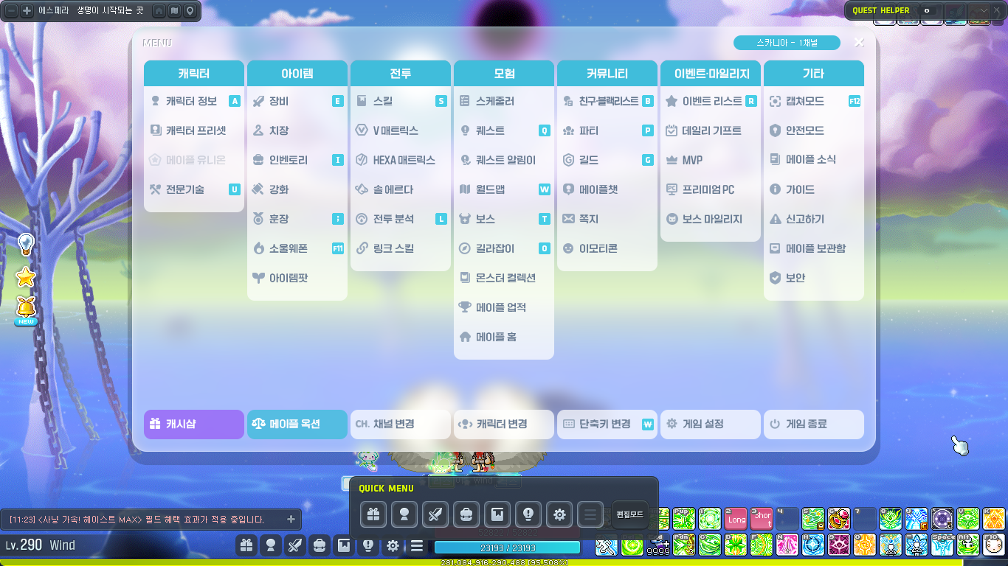Click the world map icon in minimap bar

pos(174,11)
